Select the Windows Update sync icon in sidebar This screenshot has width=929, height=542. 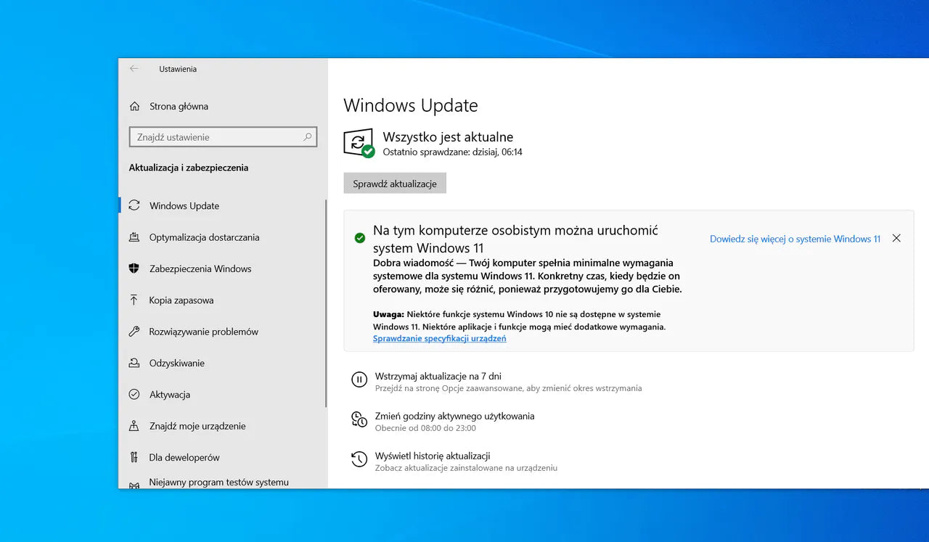click(x=134, y=205)
